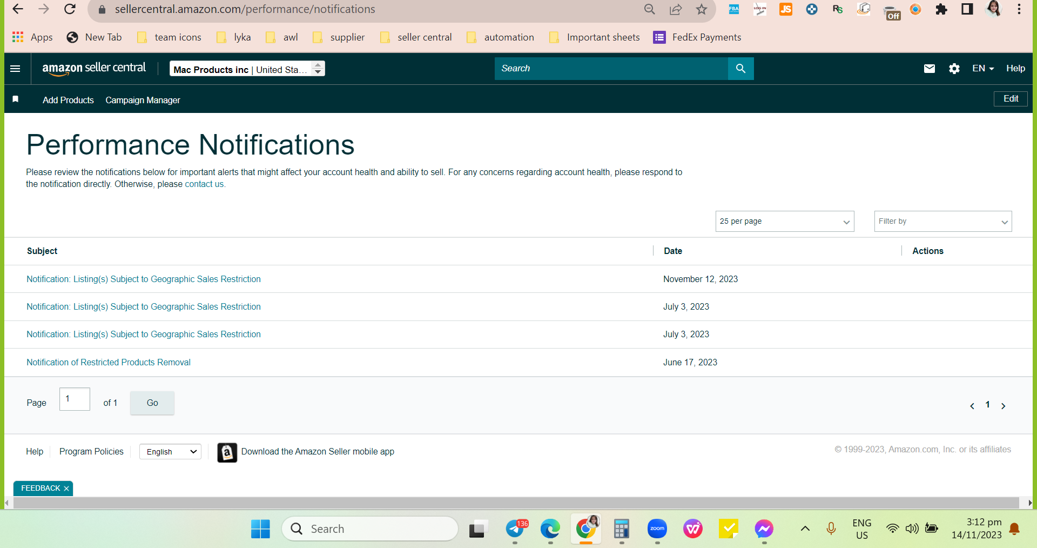Go to the previous page with the left chevron
This screenshot has width=1037, height=548.
[x=972, y=406]
